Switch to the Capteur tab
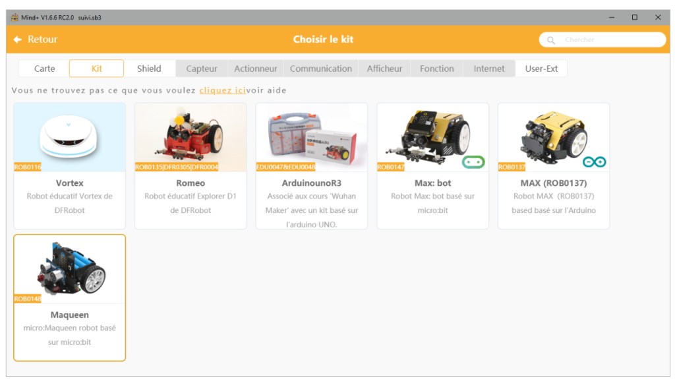675x379 pixels. (x=202, y=69)
